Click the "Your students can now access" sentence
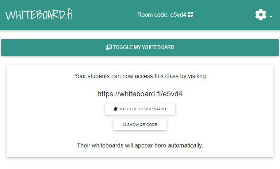 (x=140, y=76)
